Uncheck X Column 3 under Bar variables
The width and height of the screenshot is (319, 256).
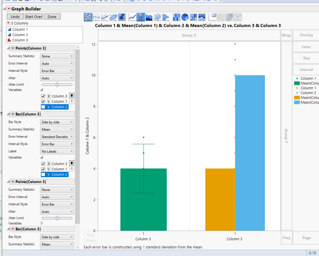43,164
